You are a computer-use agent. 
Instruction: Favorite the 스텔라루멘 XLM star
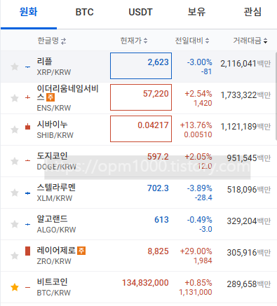tap(15, 193)
